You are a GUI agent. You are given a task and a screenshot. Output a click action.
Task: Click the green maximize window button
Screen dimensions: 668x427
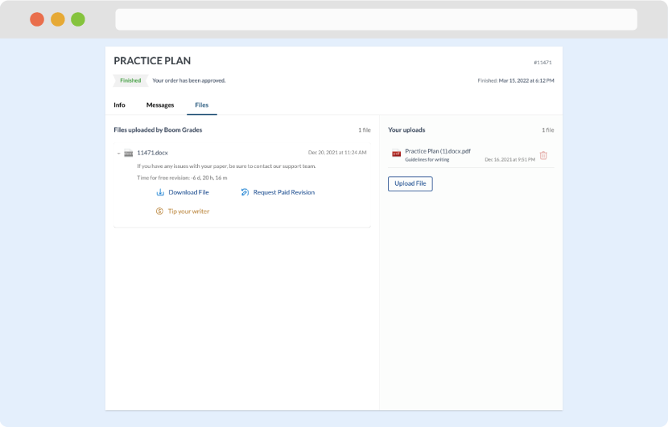[x=77, y=19]
